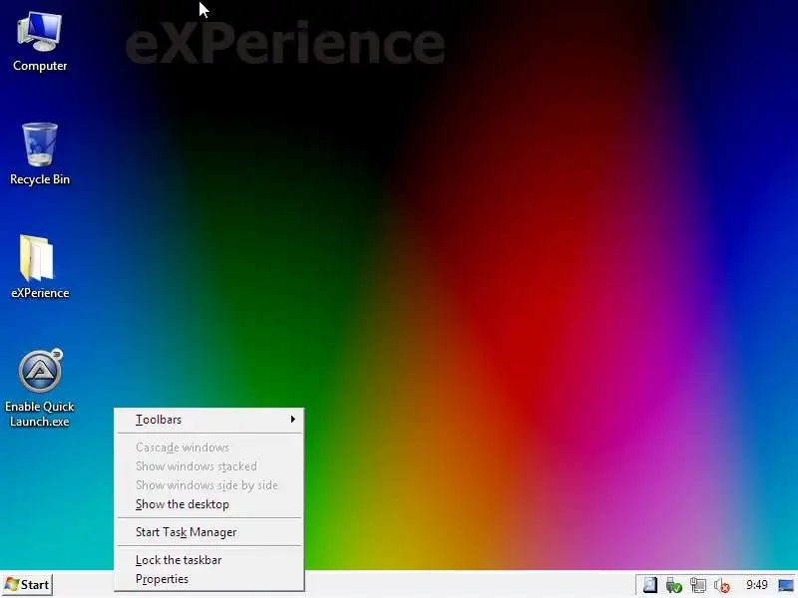Open the Start menu button

(28, 585)
